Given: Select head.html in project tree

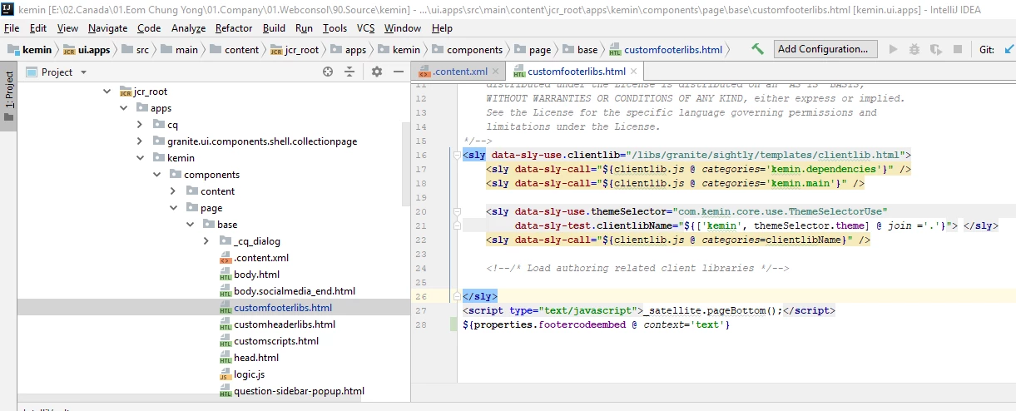Looking at the screenshot, I should point(256,358).
